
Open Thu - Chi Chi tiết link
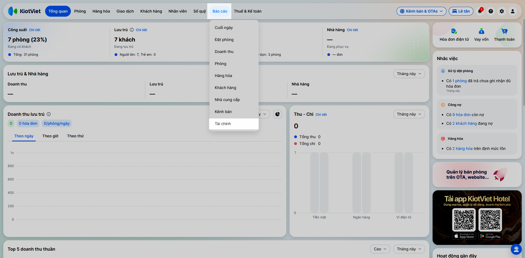coord(321,115)
